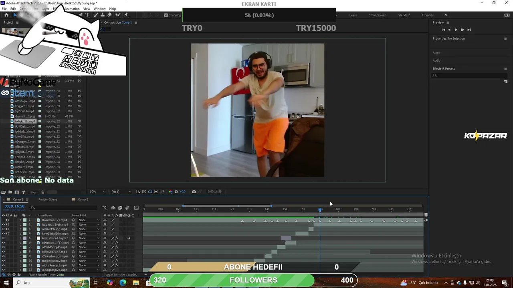Toggle Mask and Shape Path Visibility button
Image resolution: width=513 pixels, height=288 pixels.
click(150, 192)
